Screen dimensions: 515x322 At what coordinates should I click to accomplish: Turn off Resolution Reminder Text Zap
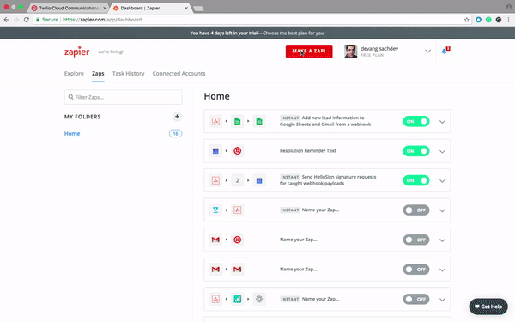click(416, 151)
